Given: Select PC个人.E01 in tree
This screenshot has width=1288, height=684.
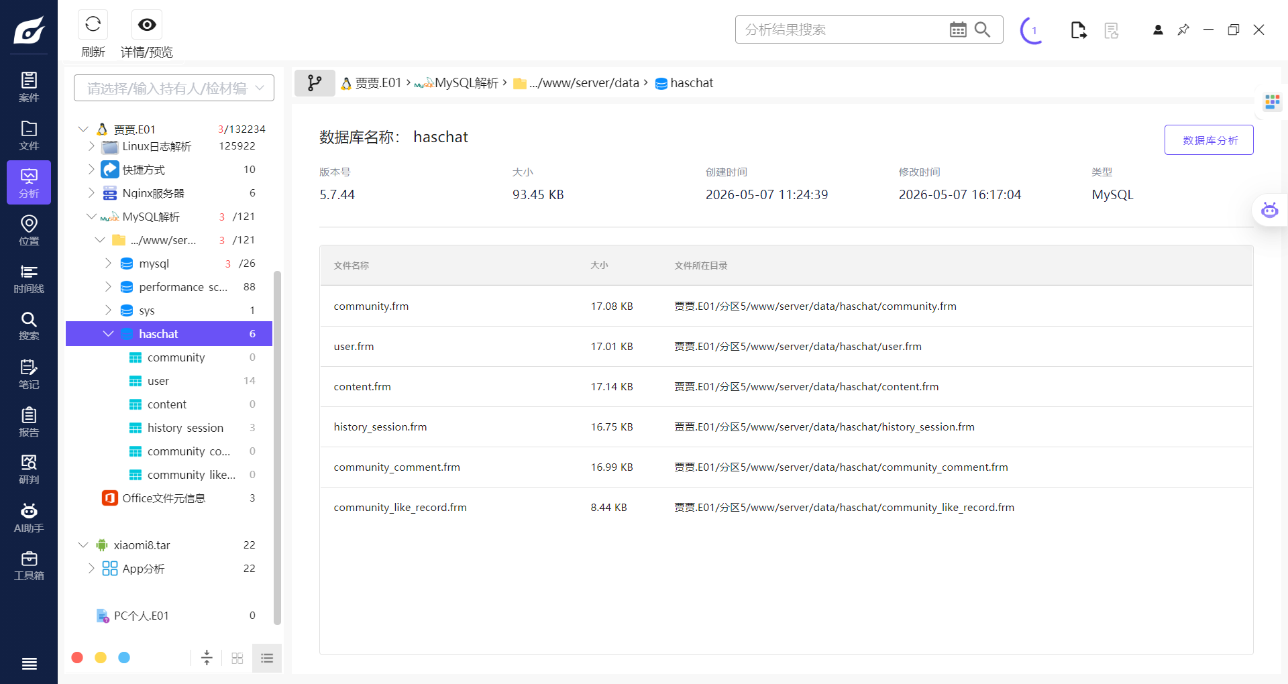Looking at the screenshot, I should click(169, 616).
